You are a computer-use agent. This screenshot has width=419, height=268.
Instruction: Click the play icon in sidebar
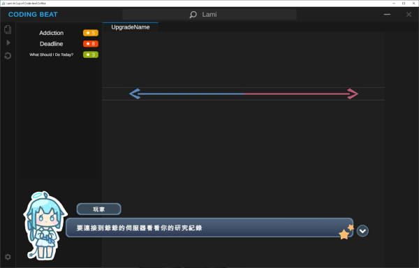(x=8, y=43)
